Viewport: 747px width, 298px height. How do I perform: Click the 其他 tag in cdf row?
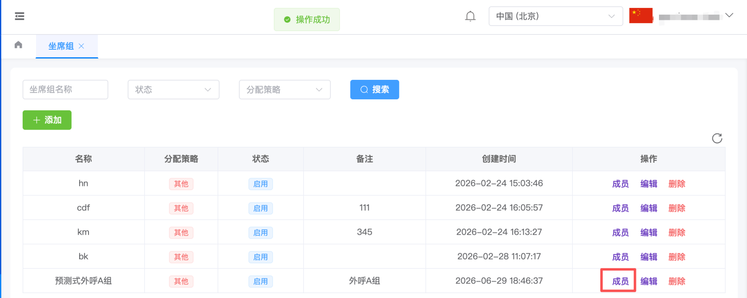(x=181, y=208)
